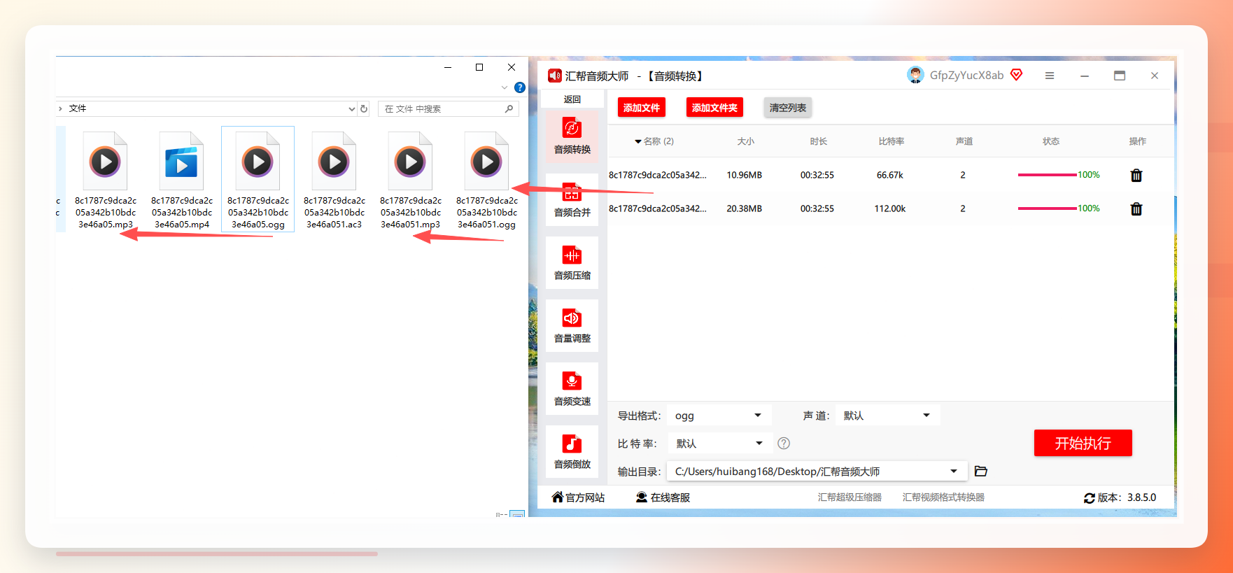1233x573 pixels.
Task: Click the username GfpZyYucX8ab
Action: click(966, 76)
